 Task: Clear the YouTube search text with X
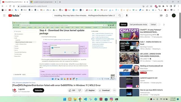click(x=114, y=15)
